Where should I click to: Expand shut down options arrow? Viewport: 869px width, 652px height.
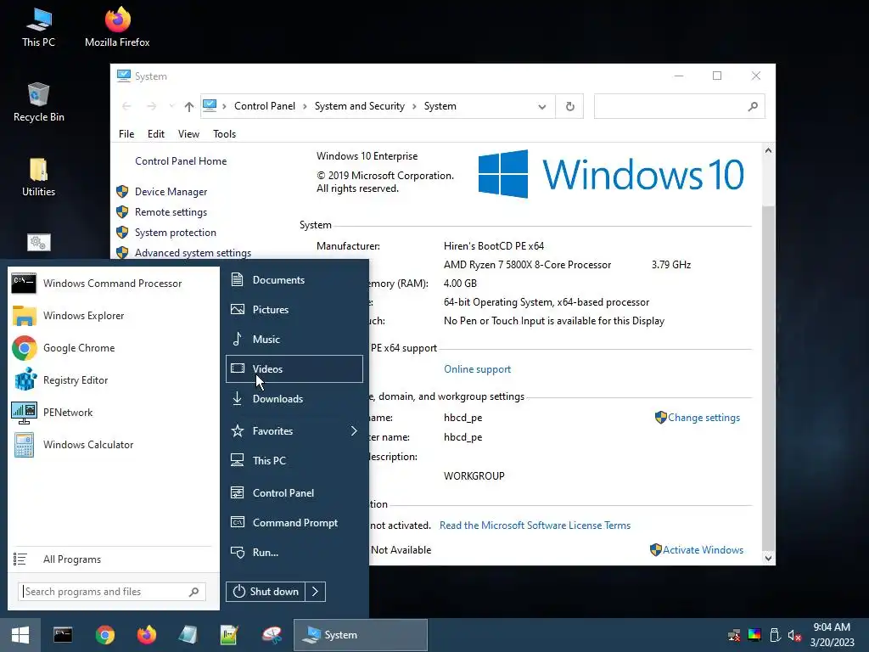coord(316,592)
